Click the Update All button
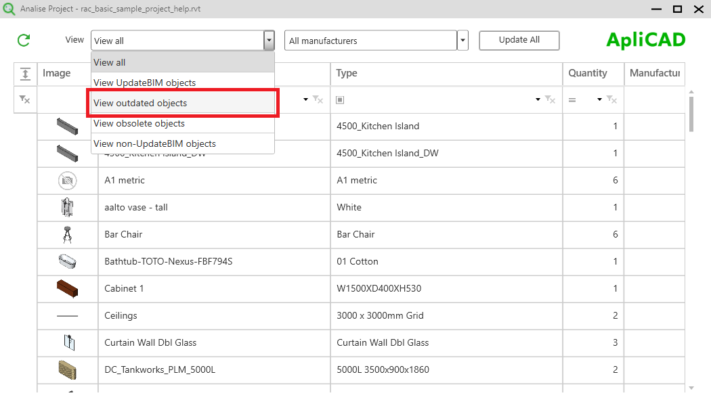Image resolution: width=711 pixels, height=406 pixels. click(519, 41)
